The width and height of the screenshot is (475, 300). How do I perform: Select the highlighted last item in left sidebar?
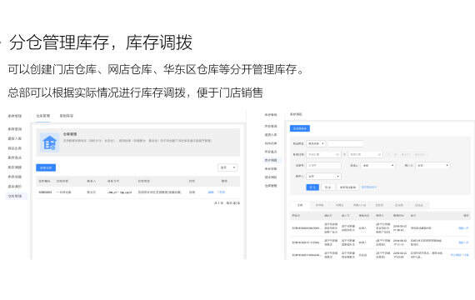(x=15, y=196)
